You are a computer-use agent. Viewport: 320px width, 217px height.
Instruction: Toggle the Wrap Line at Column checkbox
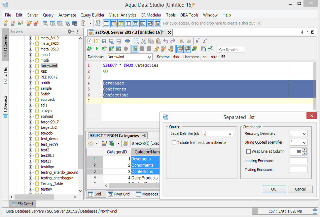249,151
